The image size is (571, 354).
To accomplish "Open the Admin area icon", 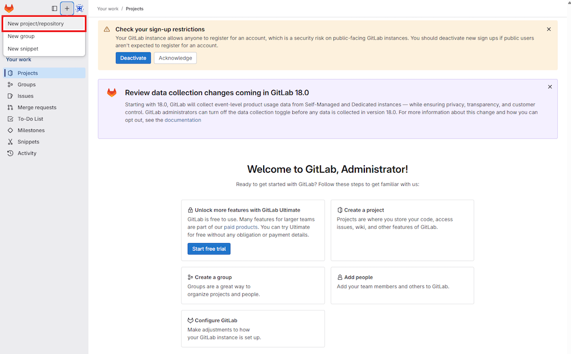I will pyautogui.click(x=79, y=8).
